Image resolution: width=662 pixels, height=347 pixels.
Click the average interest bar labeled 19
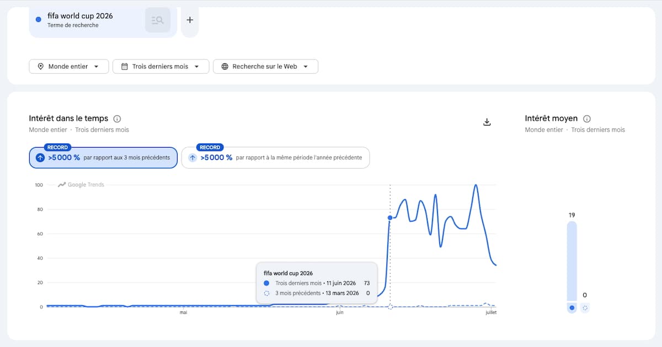[572, 261]
